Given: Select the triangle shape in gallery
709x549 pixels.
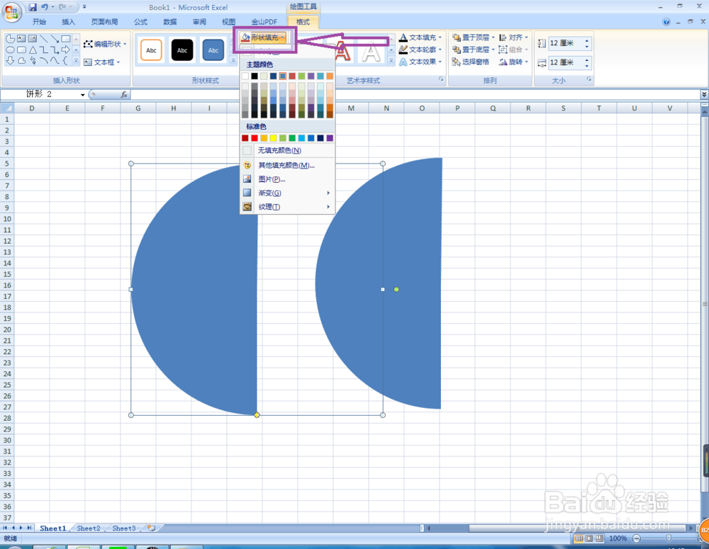Looking at the screenshot, I should [x=33, y=50].
